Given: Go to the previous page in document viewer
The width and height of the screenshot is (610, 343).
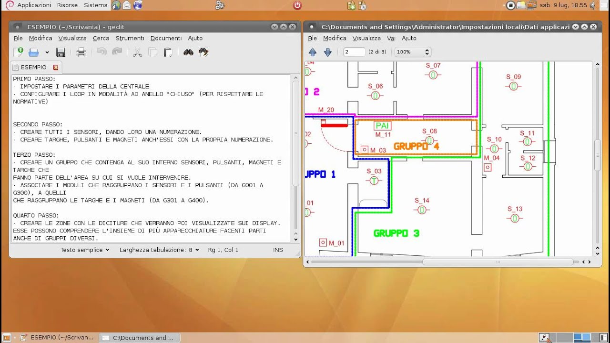Looking at the screenshot, I should 313,52.
